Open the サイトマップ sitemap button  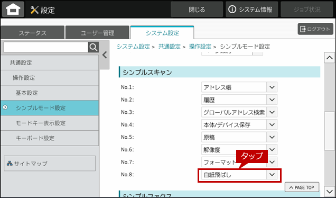coord(50,164)
